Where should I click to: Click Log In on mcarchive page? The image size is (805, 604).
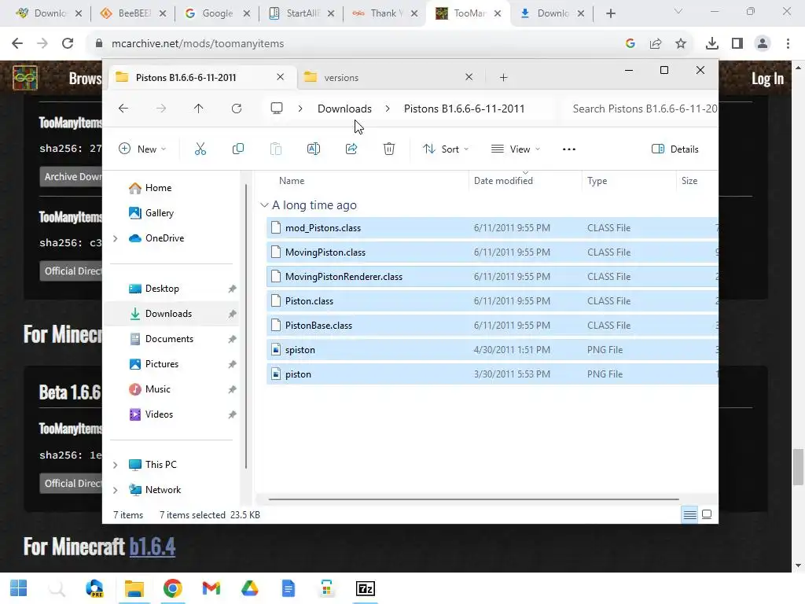pos(767,79)
